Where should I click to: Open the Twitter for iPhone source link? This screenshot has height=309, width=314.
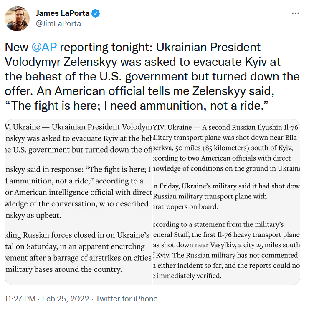[x=127, y=299]
